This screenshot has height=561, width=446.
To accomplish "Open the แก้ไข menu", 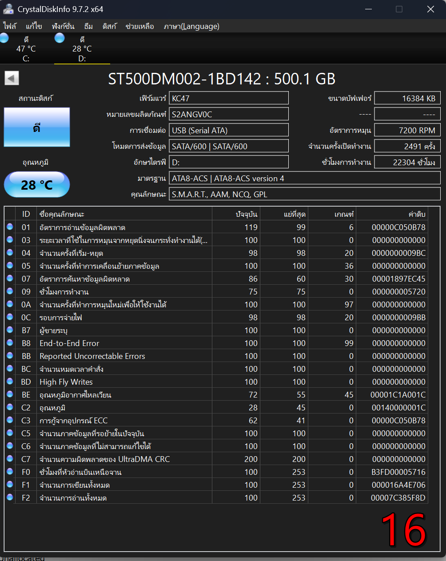I will pos(34,26).
